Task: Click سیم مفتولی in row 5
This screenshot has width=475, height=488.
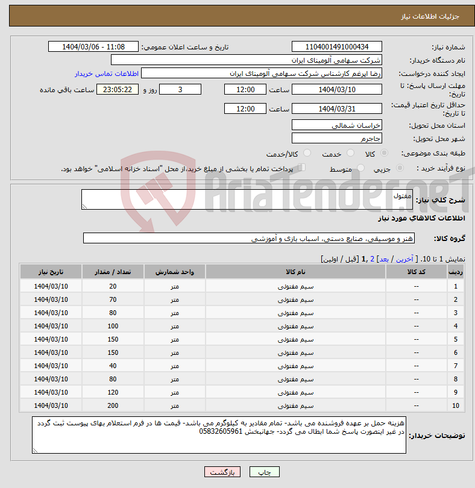Action: tap(295, 339)
